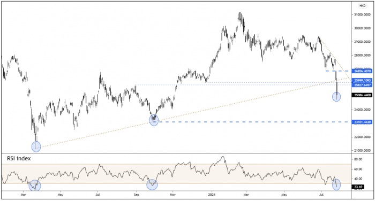This screenshot has width=375, height=201.
Task: Click the Jul label below 2020 candles
Action: pyautogui.click(x=97, y=195)
